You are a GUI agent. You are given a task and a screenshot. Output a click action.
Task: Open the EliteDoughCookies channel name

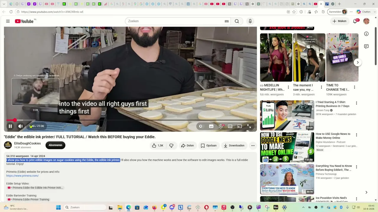(x=27, y=143)
